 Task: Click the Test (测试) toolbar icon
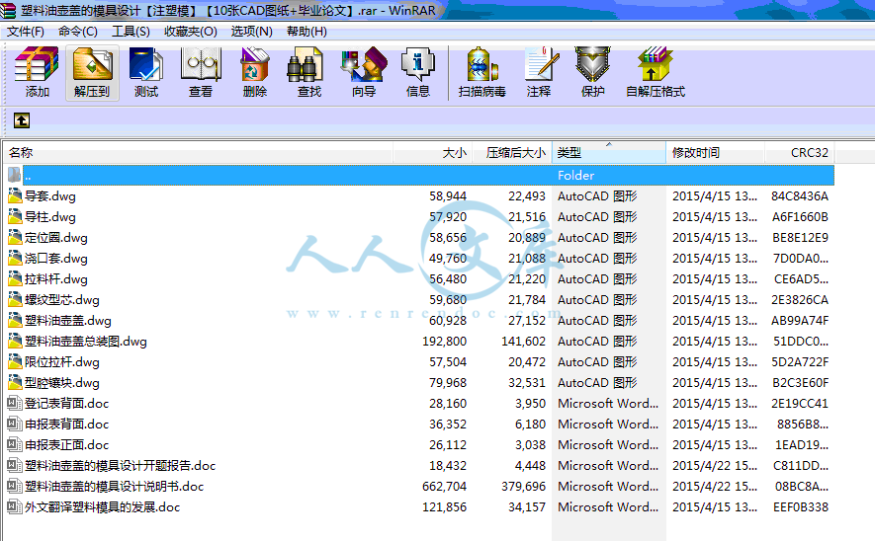click(146, 73)
